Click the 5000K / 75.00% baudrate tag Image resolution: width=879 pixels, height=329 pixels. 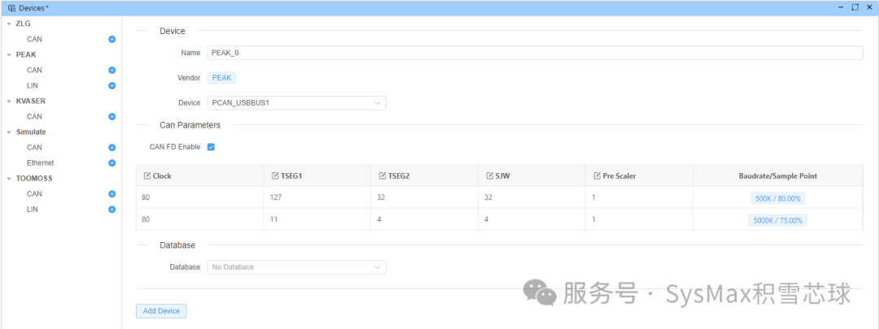777,220
